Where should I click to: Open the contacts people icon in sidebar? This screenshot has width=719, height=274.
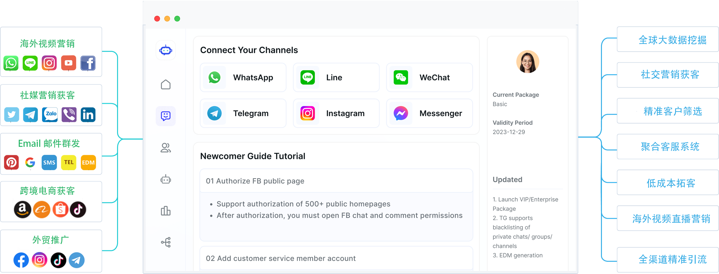pos(166,148)
